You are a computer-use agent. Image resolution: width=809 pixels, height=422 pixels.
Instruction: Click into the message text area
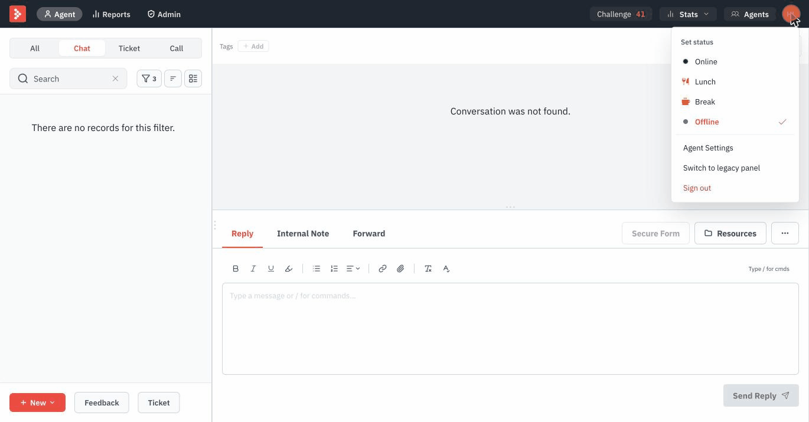[x=510, y=329]
